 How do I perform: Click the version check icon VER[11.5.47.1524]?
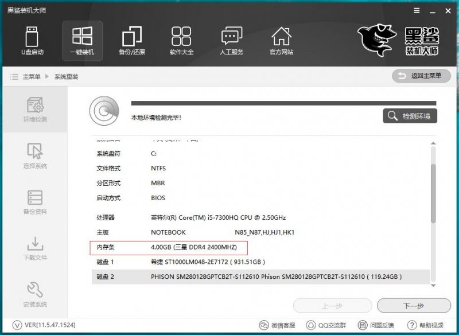pyautogui.click(x=17, y=325)
